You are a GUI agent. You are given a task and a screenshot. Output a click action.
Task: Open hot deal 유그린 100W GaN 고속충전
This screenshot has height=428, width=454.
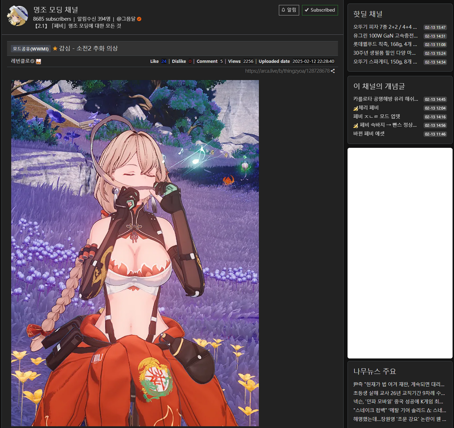click(385, 36)
